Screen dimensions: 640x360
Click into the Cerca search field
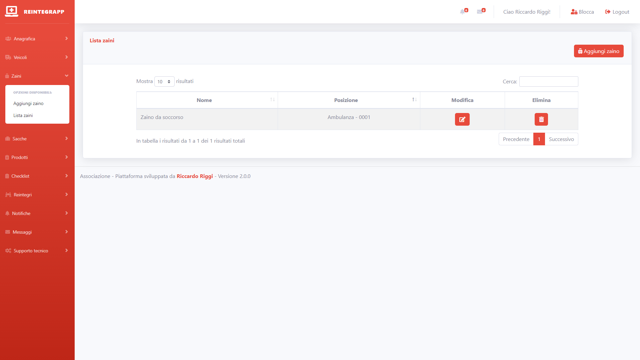pyautogui.click(x=548, y=82)
